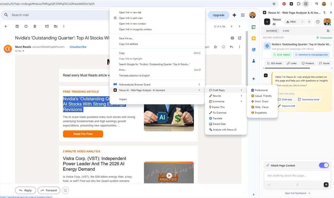Click the Pinterest extension icon
The width and height of the screenshot is (334, 198).
(284, 4)
